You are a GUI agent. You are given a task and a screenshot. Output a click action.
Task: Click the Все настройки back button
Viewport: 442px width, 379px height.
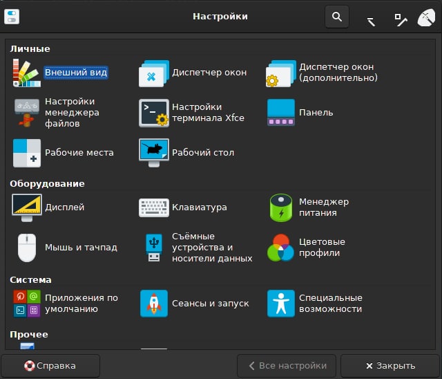tap(287, 366)
